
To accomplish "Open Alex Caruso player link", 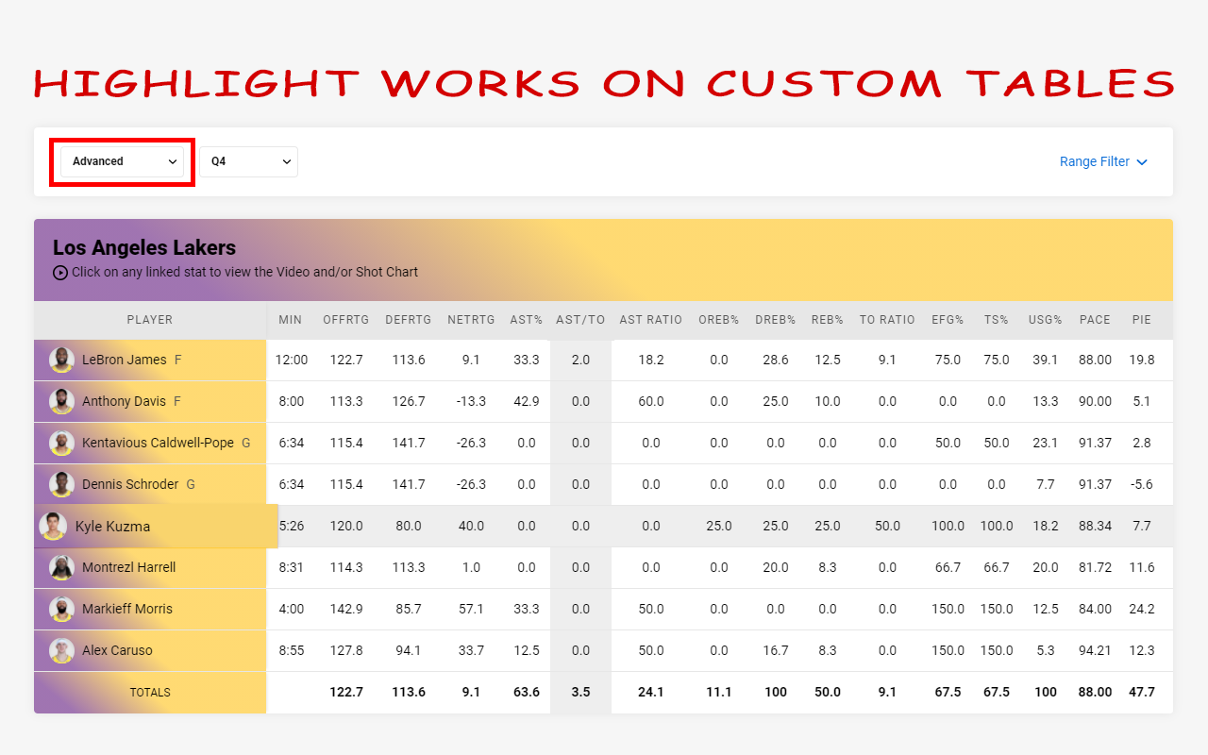I will [117, 650].
